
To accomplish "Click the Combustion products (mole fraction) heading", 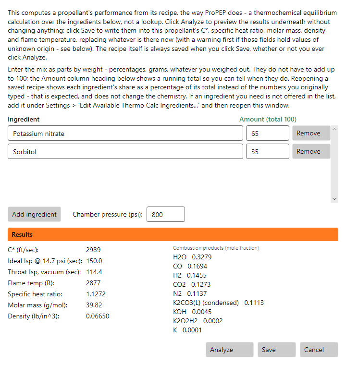I will [x=216, y=248].
